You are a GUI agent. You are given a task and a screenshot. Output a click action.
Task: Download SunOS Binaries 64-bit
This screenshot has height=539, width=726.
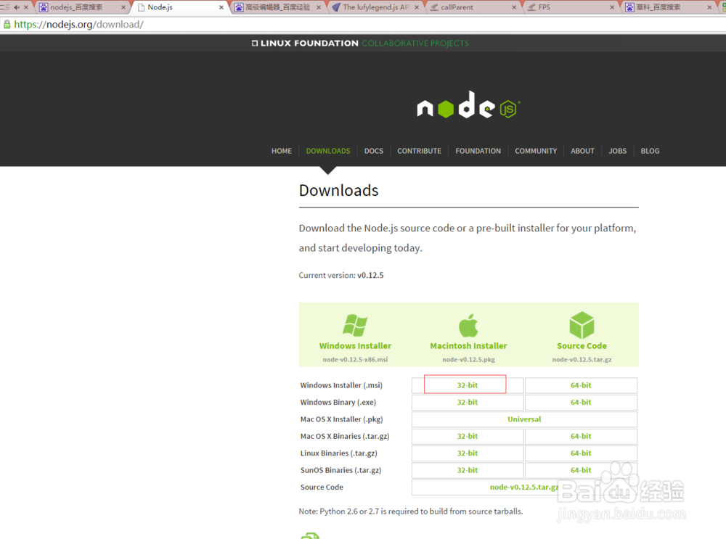(x=581, y=470)
